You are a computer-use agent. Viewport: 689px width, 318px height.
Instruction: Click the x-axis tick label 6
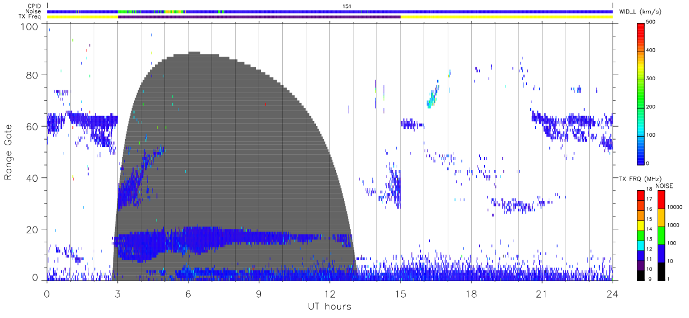(188, 294)
